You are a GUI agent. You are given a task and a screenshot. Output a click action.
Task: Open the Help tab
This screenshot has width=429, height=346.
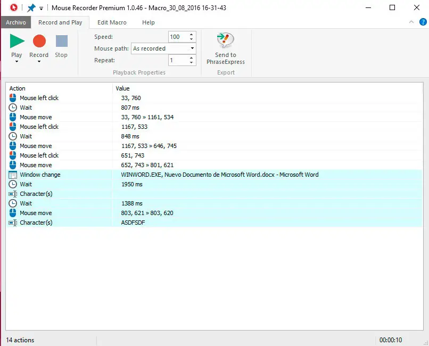[148, 22]
